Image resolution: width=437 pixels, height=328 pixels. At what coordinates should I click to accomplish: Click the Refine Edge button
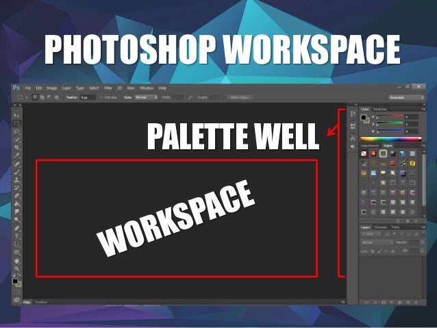point(240,97)
